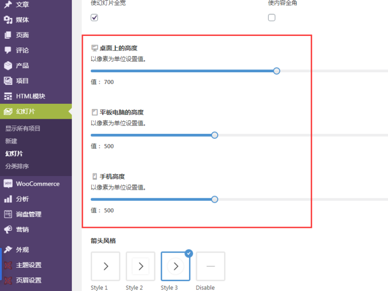
Task: Open 分类排序 submenu item
Action: (x=17, y=166)
